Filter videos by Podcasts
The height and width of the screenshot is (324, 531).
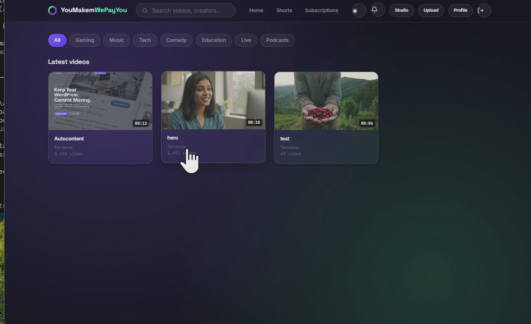[x=277, y=40]
